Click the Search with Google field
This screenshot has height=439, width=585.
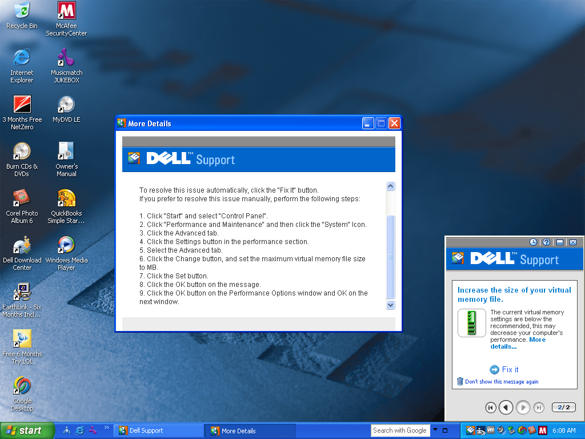400,430
